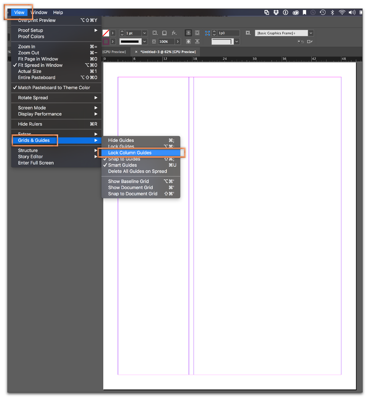The height and width of the screenshot is (401, 370).
Task: Open the Window menu
Action: click(39, 12)
